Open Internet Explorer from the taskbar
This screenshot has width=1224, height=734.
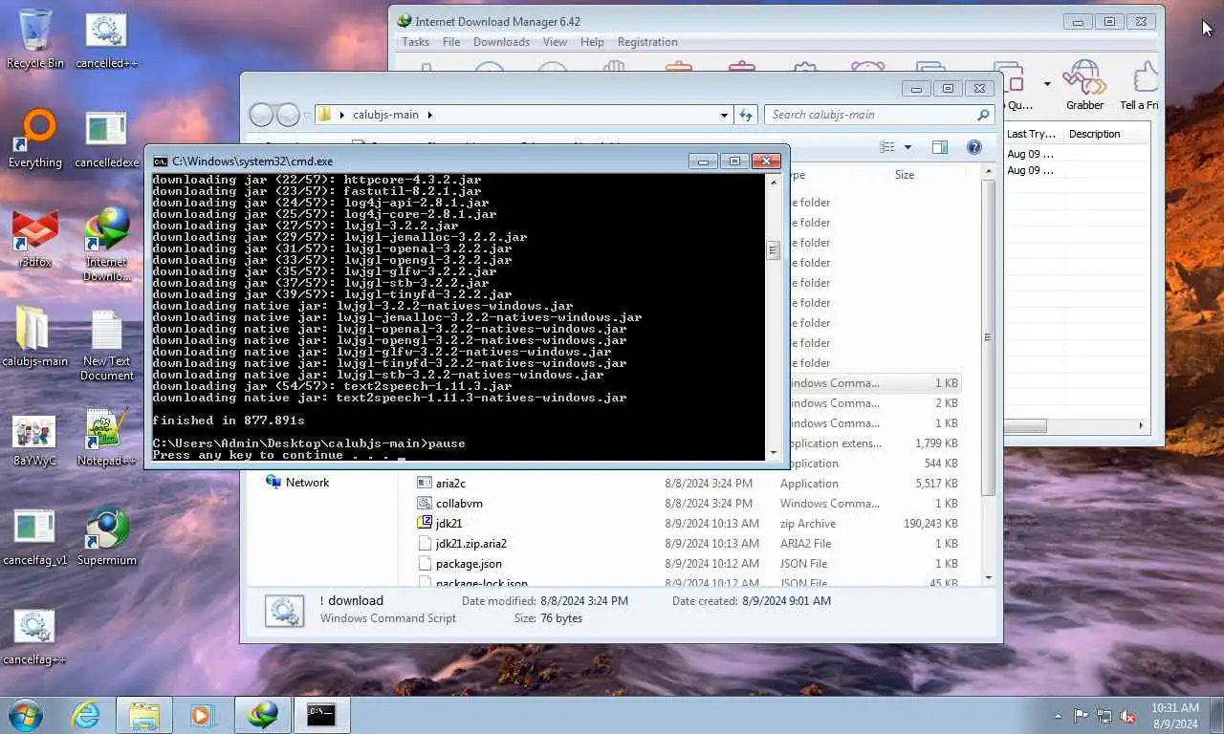click(x=86, y=714)
